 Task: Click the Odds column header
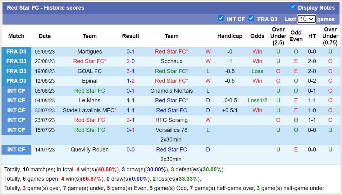[257, 36]
